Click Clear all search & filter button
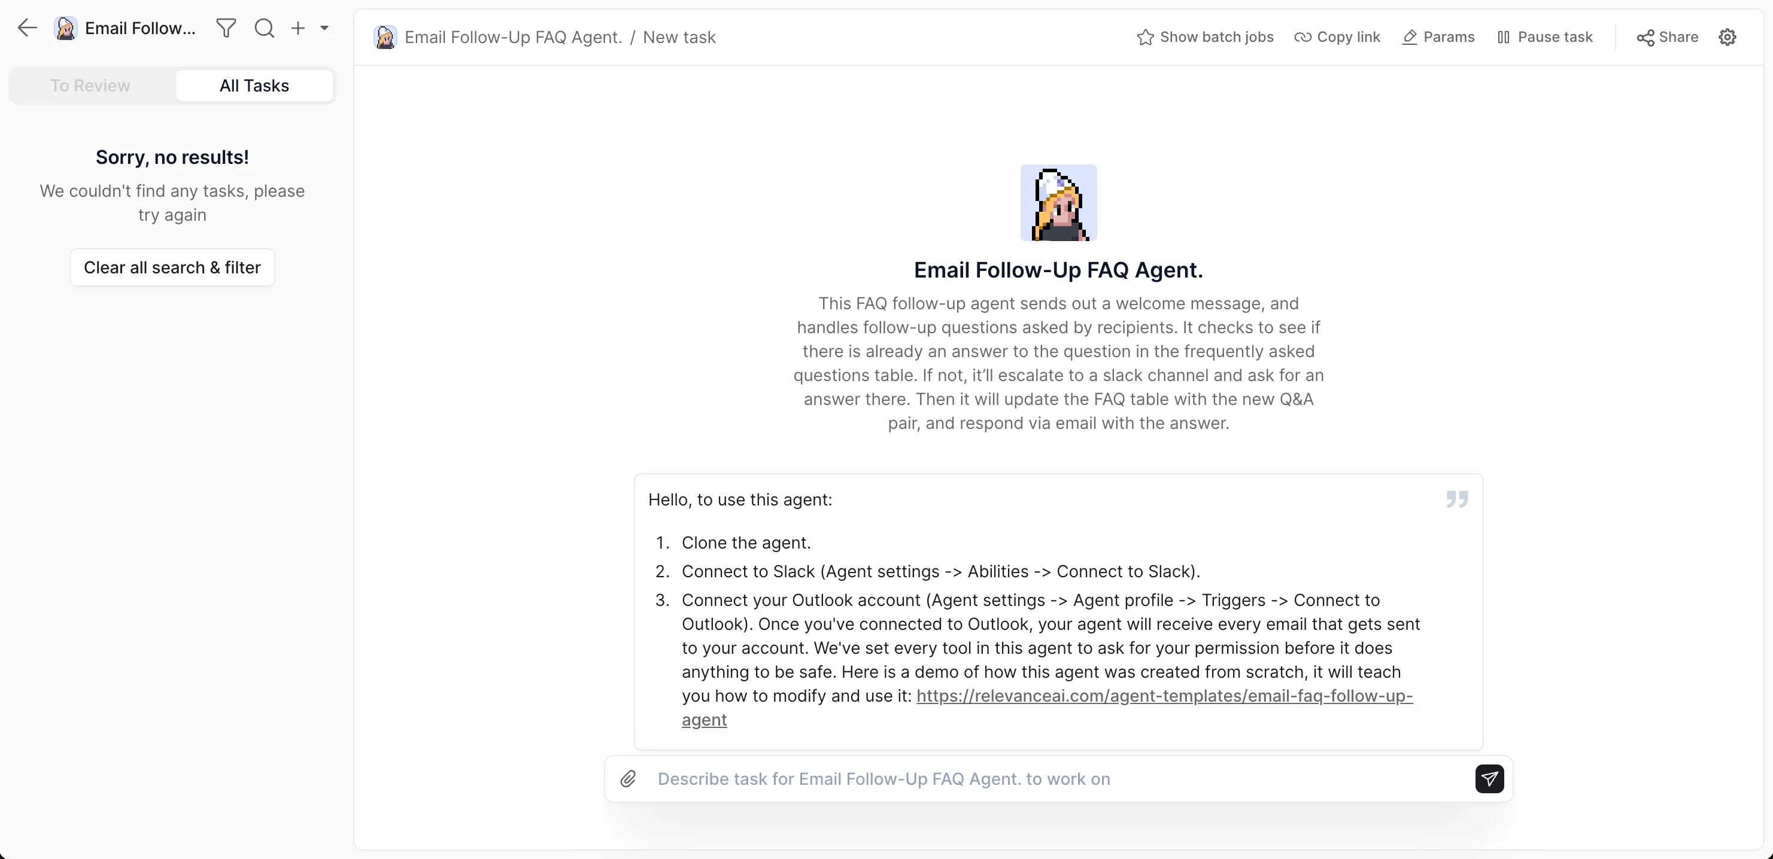1773x859 pixels. point(172,267)
